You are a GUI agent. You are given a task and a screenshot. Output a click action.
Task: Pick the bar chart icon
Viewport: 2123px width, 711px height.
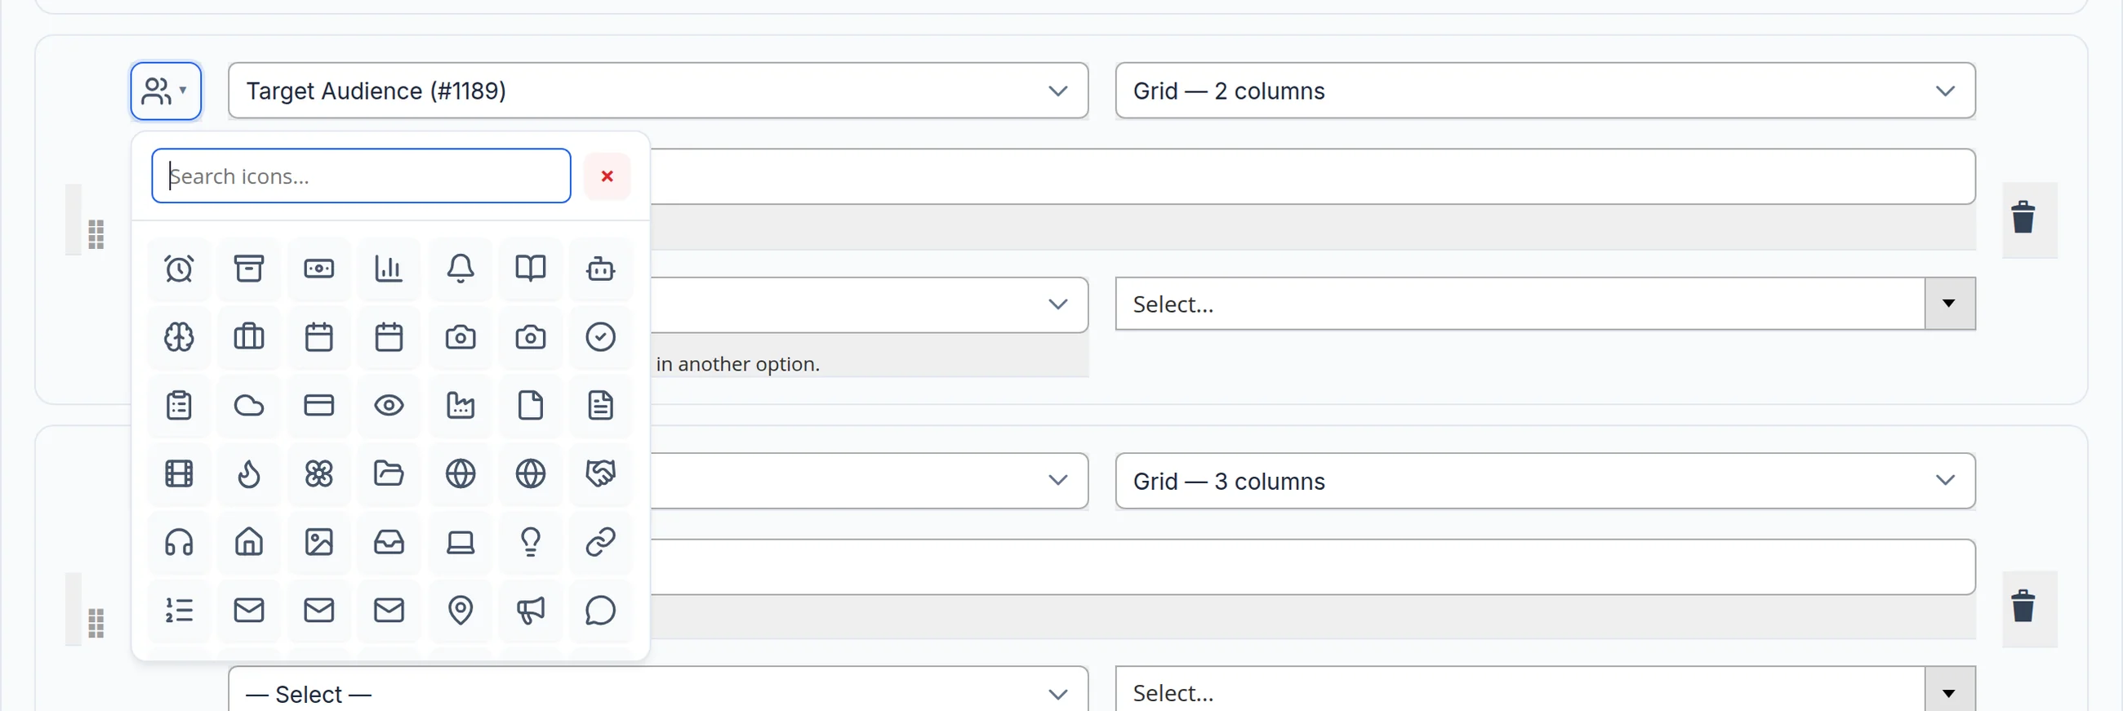click(x=389, y=269)
